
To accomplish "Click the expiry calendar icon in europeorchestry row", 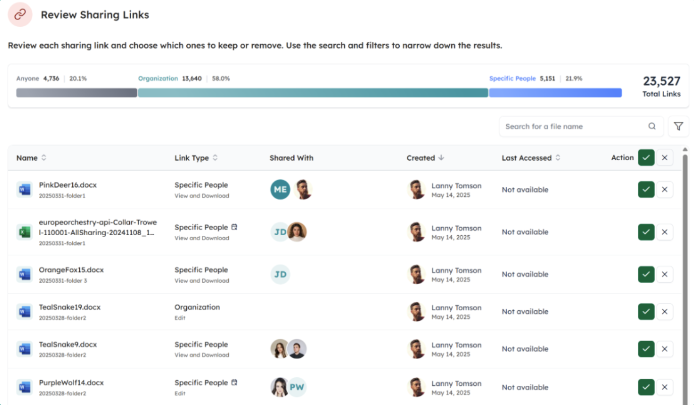I will tap(234, 227).
